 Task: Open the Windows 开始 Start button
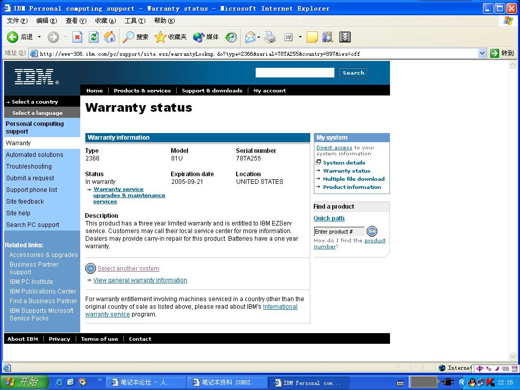click(x=23, y=382)
